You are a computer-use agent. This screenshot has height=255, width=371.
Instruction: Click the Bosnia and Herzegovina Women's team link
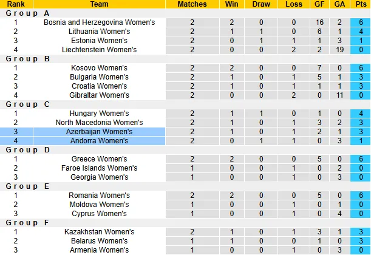point(100,22)
